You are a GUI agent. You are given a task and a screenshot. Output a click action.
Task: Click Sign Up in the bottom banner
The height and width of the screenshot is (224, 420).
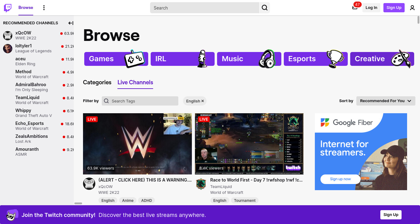click(x=391, y=215)
